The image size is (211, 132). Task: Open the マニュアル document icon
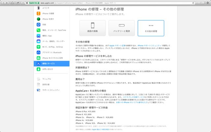(x=39, y=79)
